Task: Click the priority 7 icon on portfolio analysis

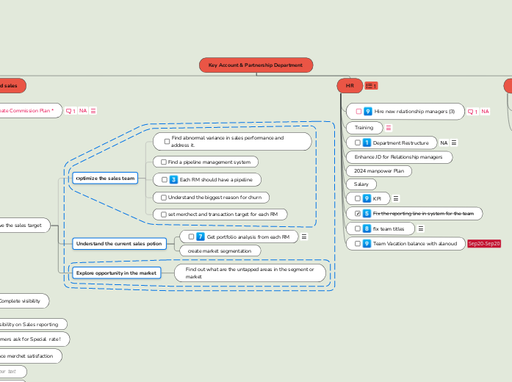Action: tap(200, 237)
